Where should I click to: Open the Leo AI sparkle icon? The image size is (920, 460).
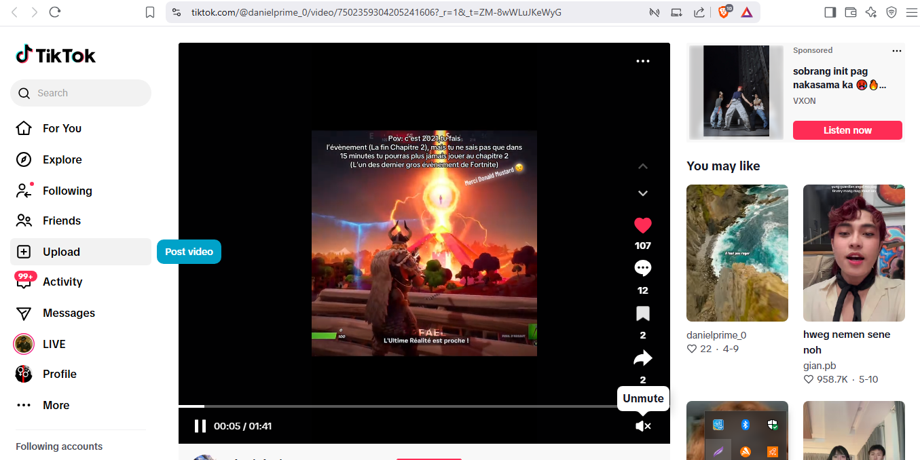[x=871, y=12]
